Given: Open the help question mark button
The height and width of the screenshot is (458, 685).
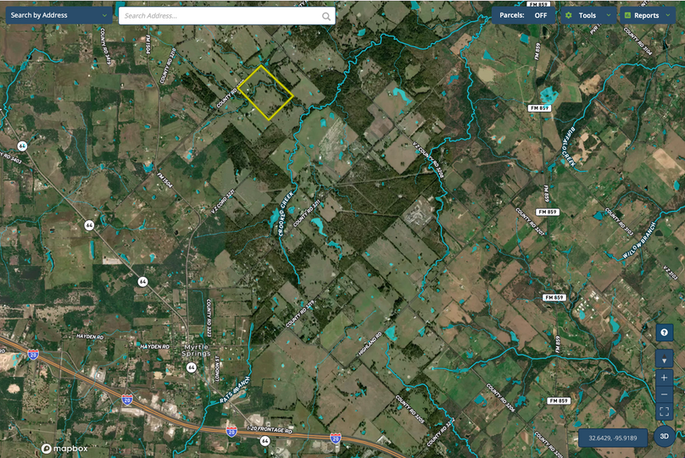Looking at the screenshot, I should tap(664, 333).
